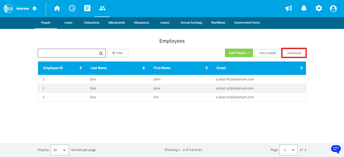Go to the Home icon
This screenshot has height=157, width=344.
(x=57, y=8)
